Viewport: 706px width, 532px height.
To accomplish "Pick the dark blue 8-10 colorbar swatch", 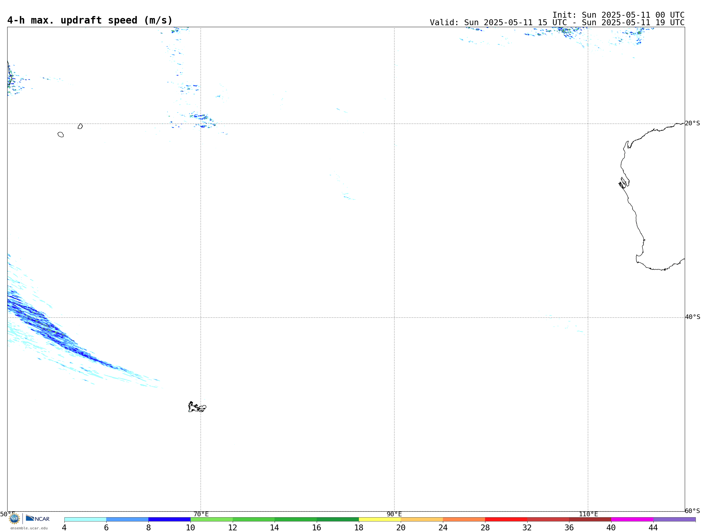I will (169, 520).
